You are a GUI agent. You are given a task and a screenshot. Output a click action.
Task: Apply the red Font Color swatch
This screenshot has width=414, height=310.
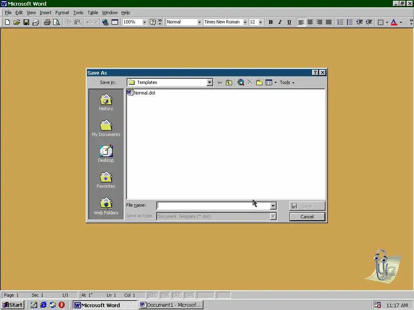pyautogui.click(x=394, y=22)
